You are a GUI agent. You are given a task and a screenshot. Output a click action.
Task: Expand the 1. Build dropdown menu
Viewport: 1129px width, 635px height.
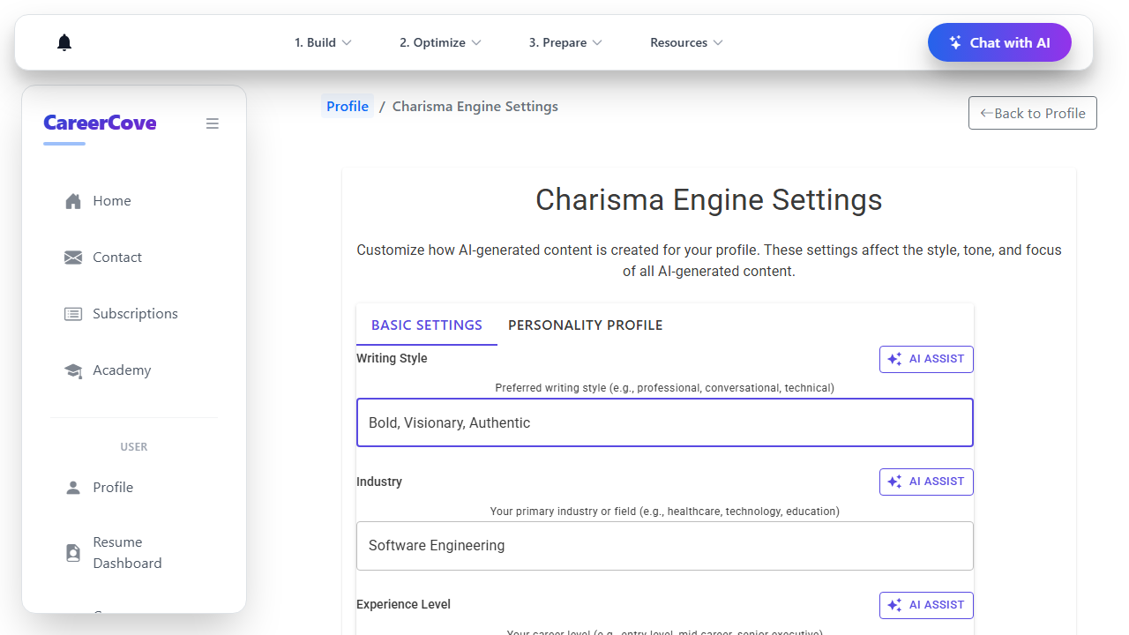click(323, 42)
